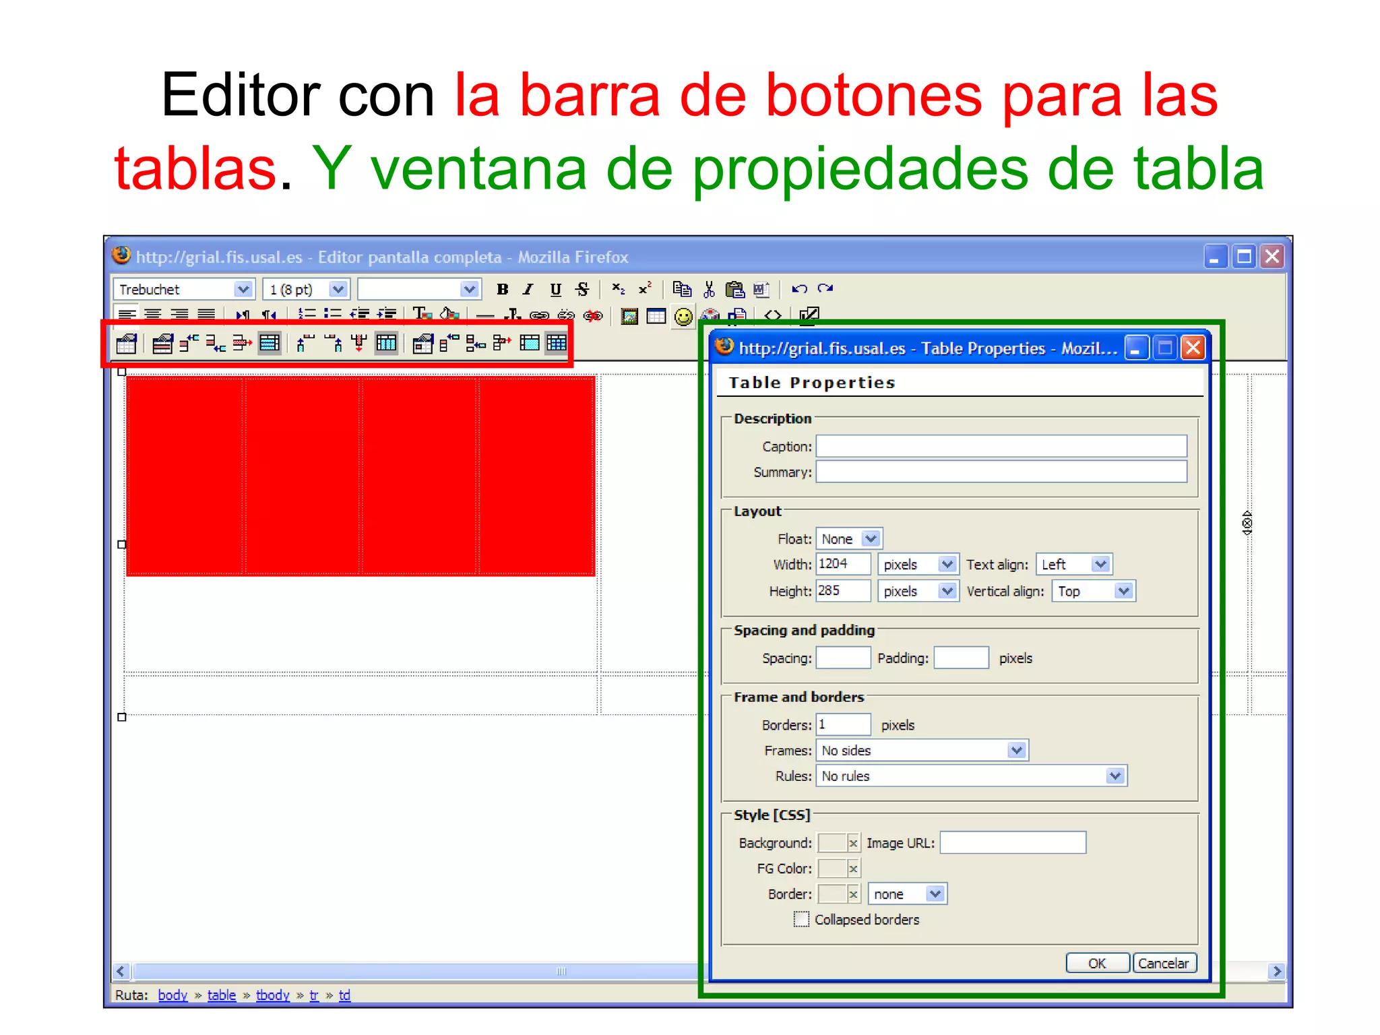Apply strikethrough formatting
This screenshot has width=1380, height=1035.
pos(582,290)
